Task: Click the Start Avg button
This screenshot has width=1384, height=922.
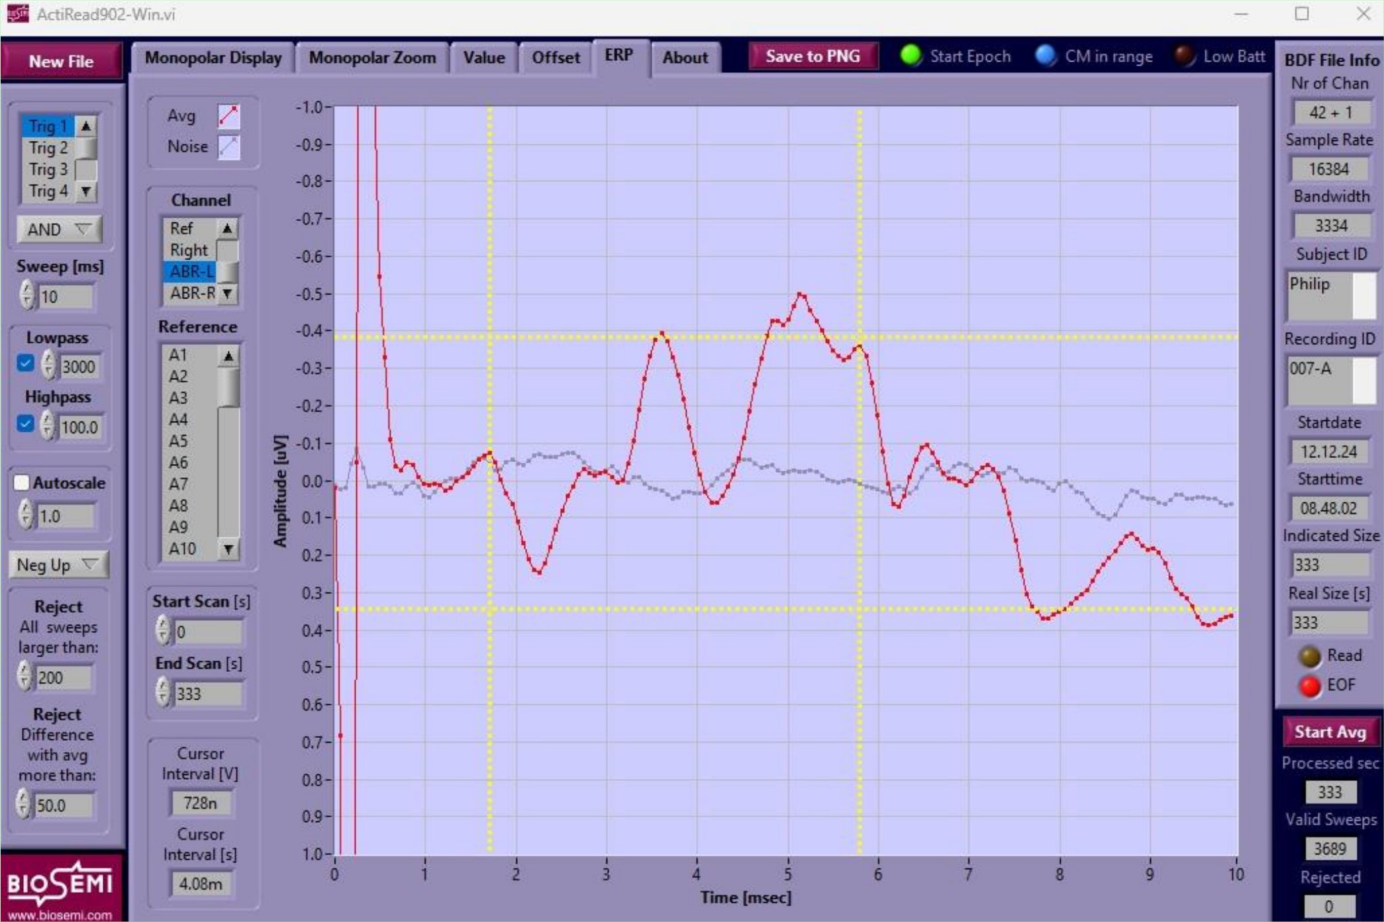Action: tap(1330, 732)
